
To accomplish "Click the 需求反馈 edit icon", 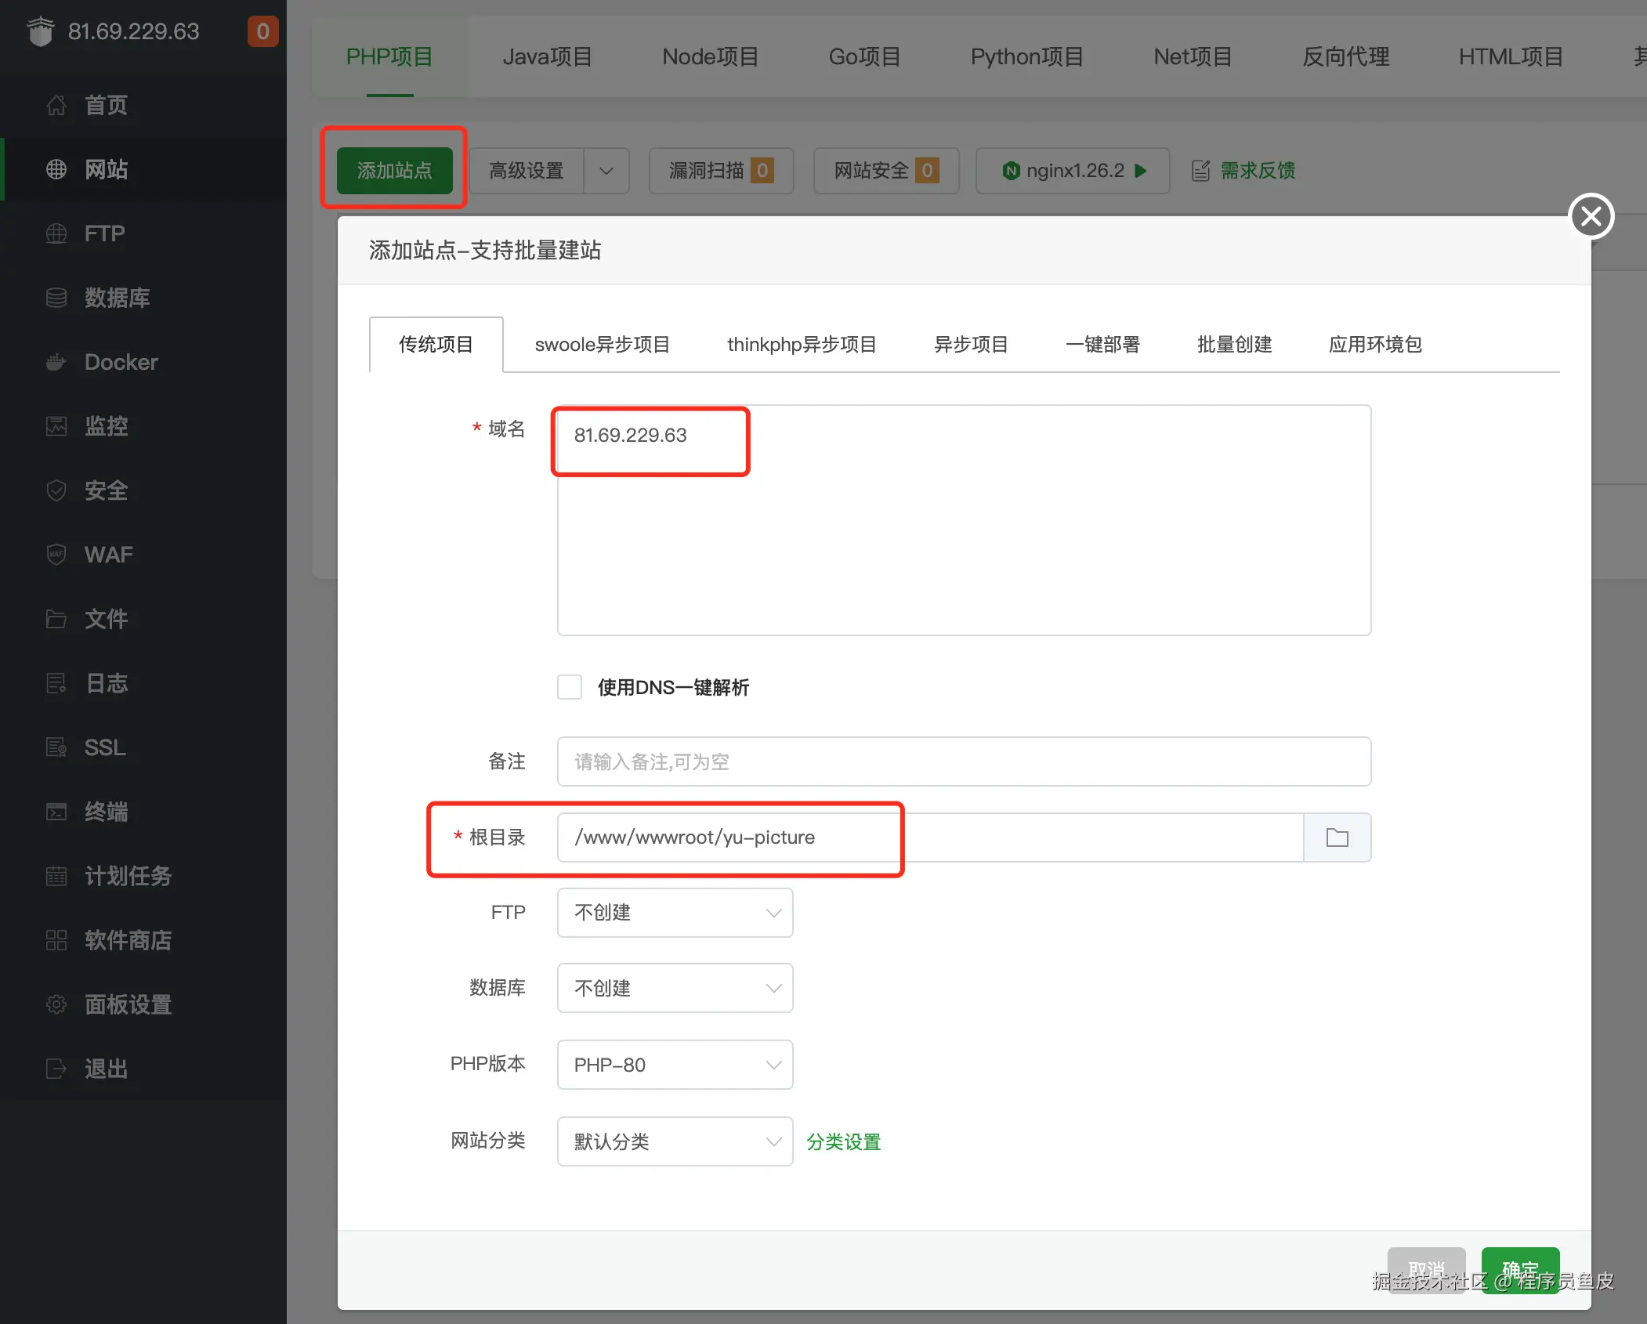I will (x=1200, y=171).
